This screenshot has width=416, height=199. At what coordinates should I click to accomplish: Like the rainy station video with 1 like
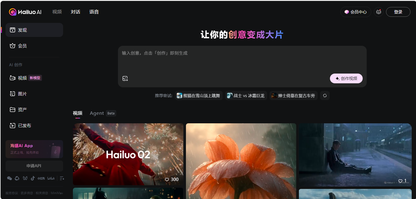click(402, 181)
